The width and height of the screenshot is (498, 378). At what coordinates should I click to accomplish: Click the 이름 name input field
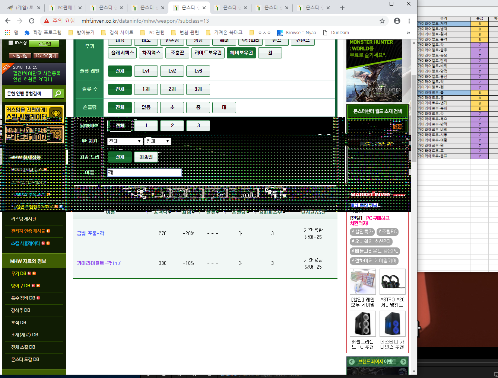point(144,173)
